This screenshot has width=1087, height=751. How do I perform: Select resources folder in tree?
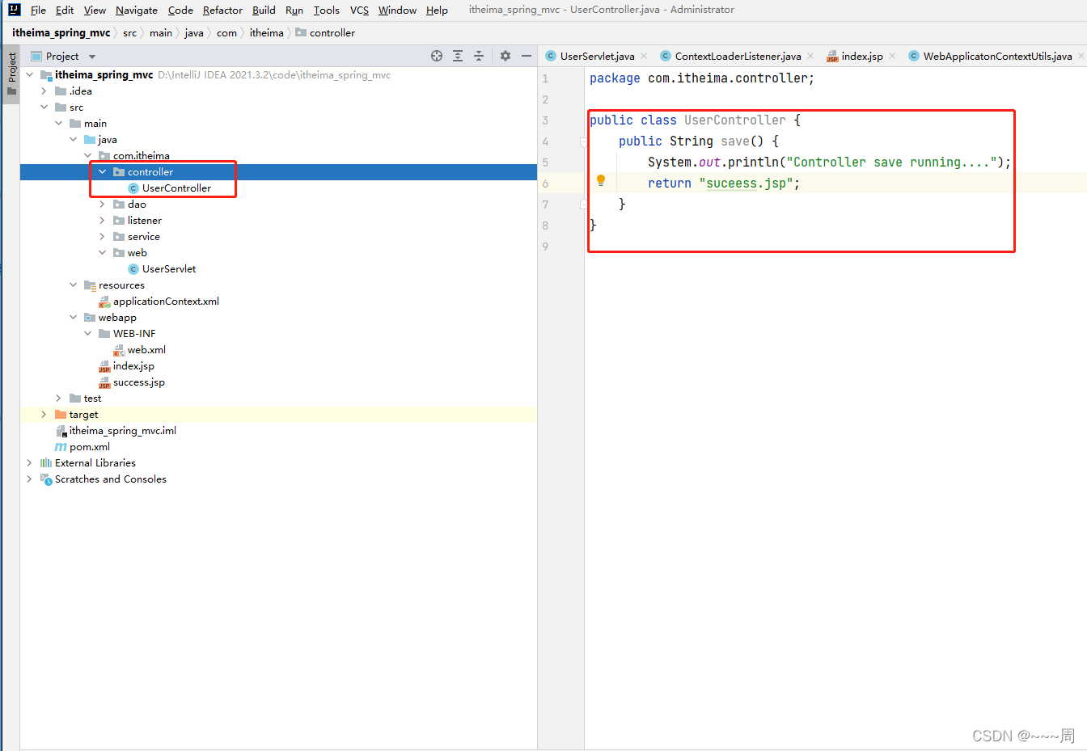pos(121,285)
